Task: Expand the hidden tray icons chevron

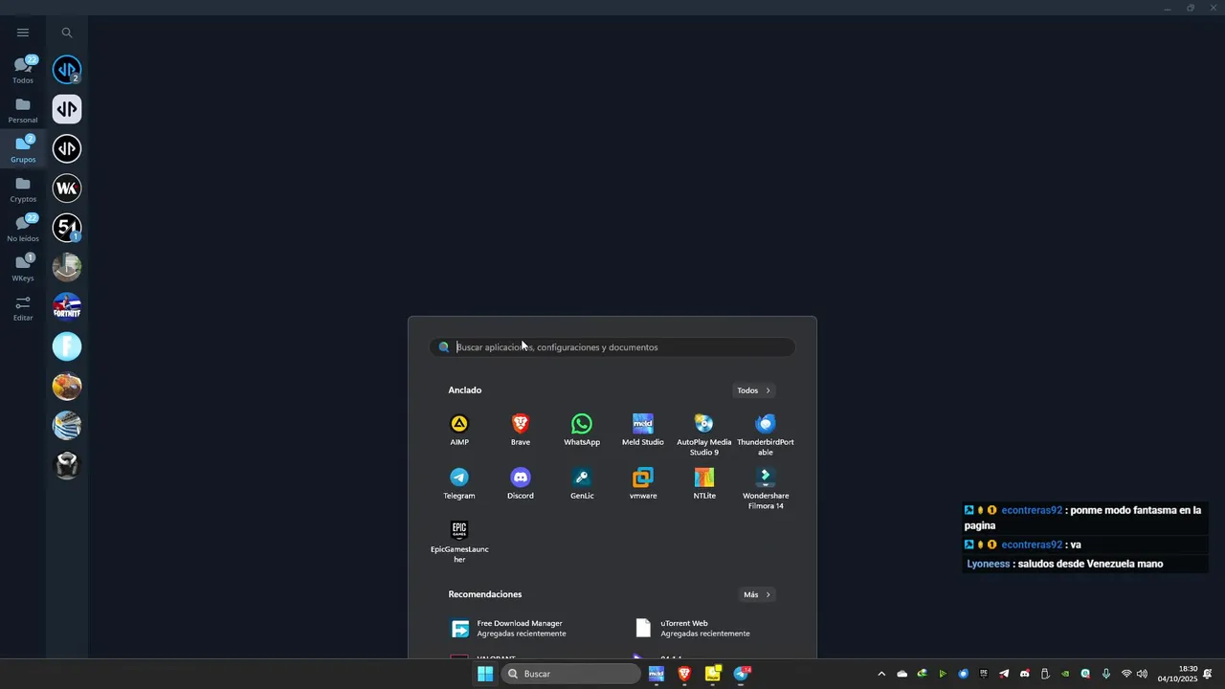Action: [881, 674]
